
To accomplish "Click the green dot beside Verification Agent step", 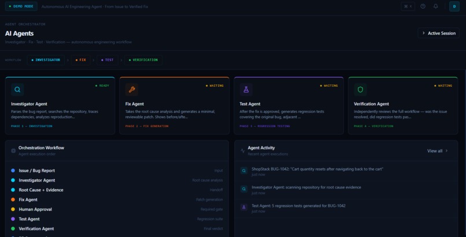I will point(13,229).
